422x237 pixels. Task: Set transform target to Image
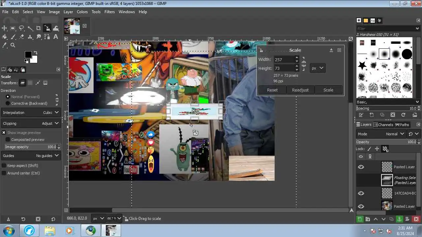pos(45,83)
